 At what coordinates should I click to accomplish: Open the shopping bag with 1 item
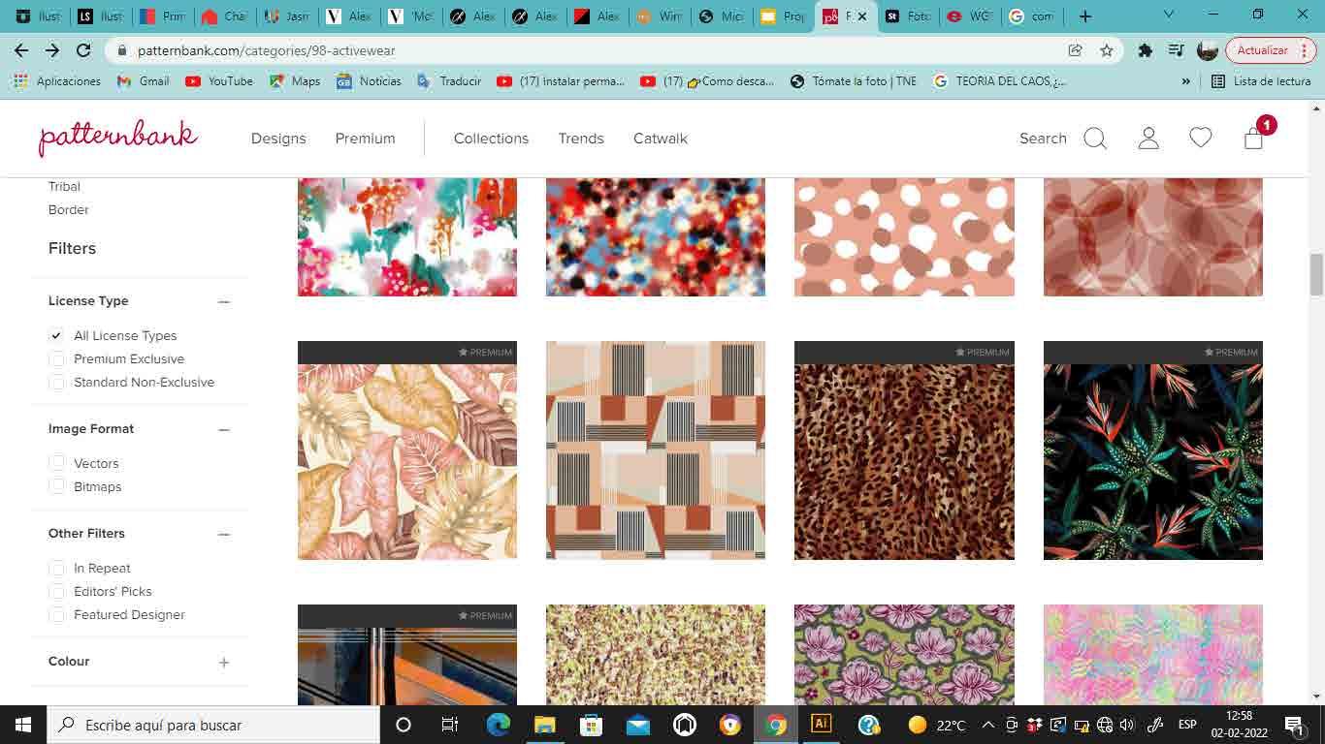(x=1254, y=138)
